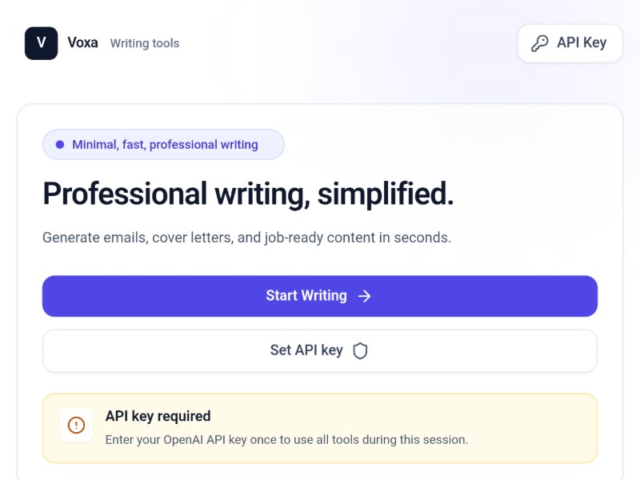The height and width of the screenshot is (480, 640).
Task: Click the shield icon beside Set API key
Action: (x=361, y=350)
